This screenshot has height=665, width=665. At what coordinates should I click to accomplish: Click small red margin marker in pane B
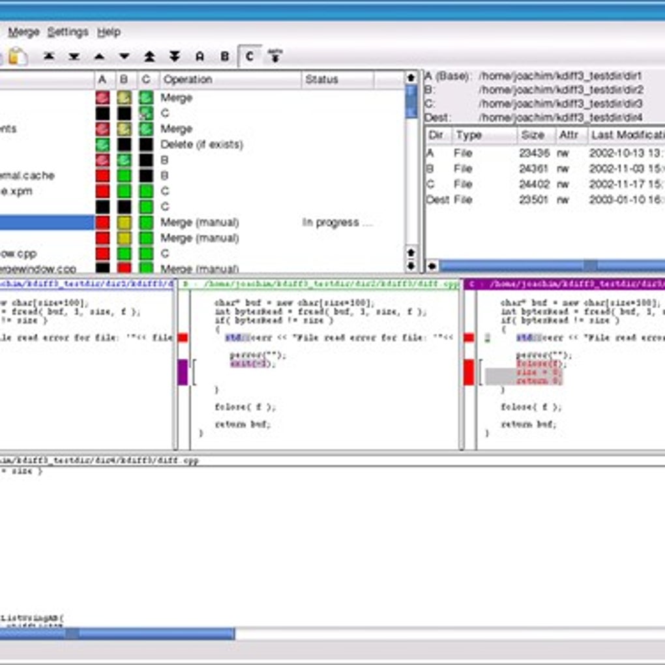click(183, 338)
